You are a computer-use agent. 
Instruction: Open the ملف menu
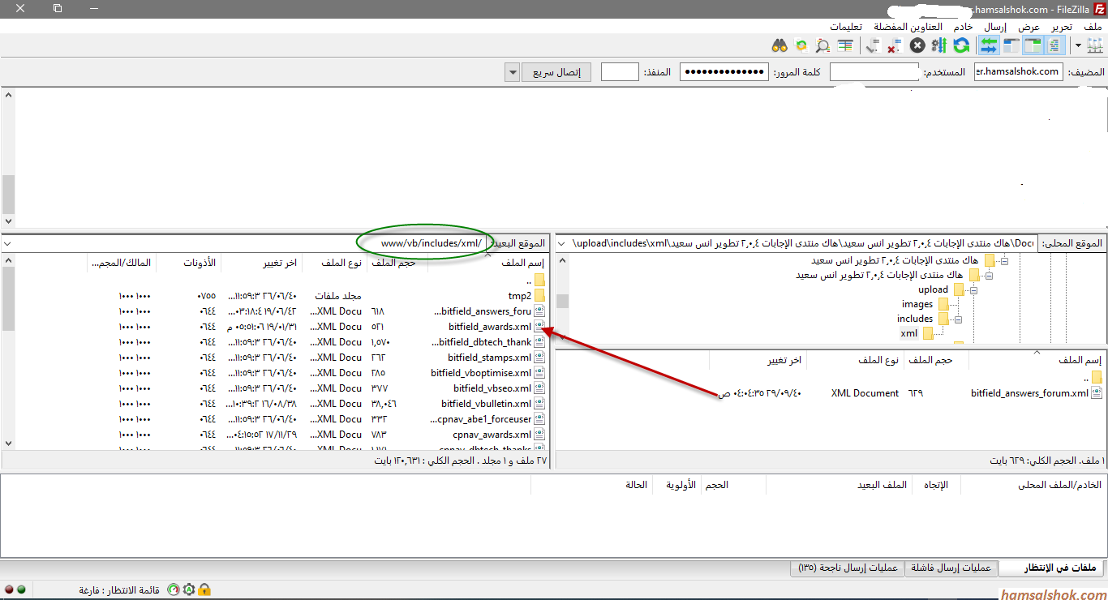point(1093,27)
